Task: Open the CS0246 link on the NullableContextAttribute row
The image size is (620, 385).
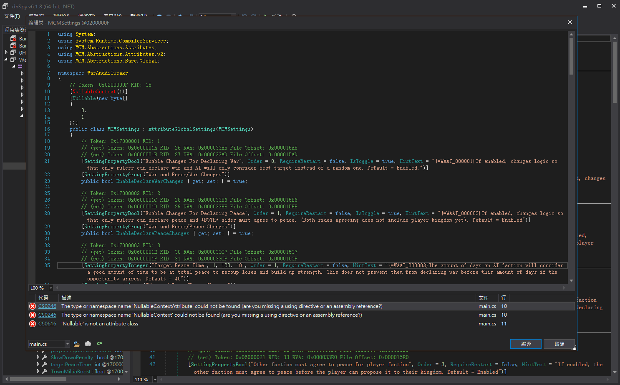Action: [47, 306]
